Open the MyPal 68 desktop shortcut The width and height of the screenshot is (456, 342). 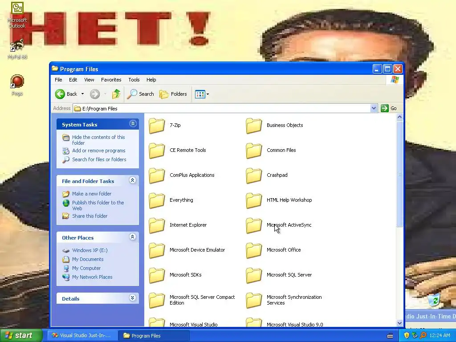tap(17, 49)
